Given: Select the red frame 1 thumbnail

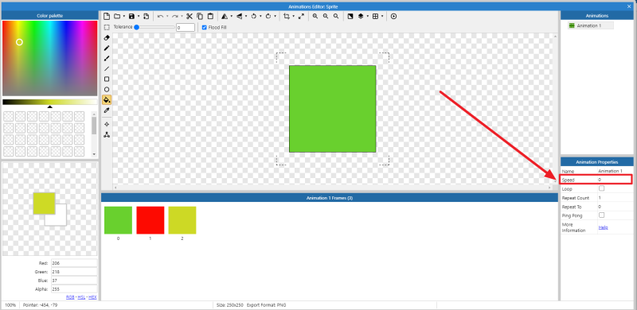Looking at the screenshot, I should (150, 220).
